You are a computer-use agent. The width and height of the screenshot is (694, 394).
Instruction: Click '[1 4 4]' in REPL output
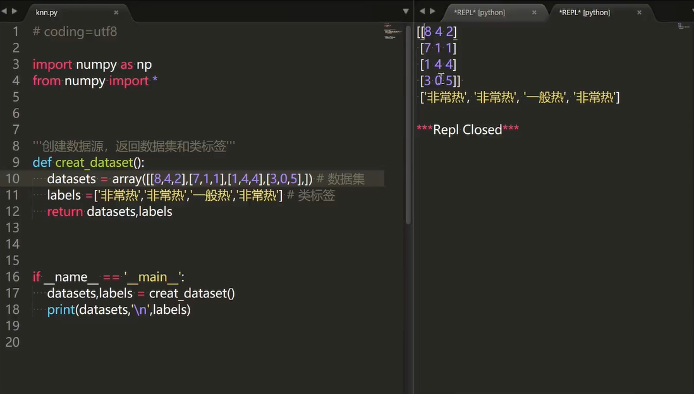point(438,64)
